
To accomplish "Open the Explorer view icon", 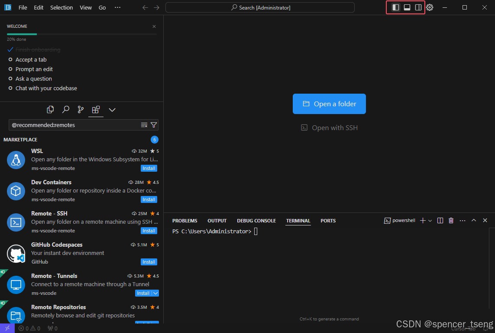I will 50,110.
